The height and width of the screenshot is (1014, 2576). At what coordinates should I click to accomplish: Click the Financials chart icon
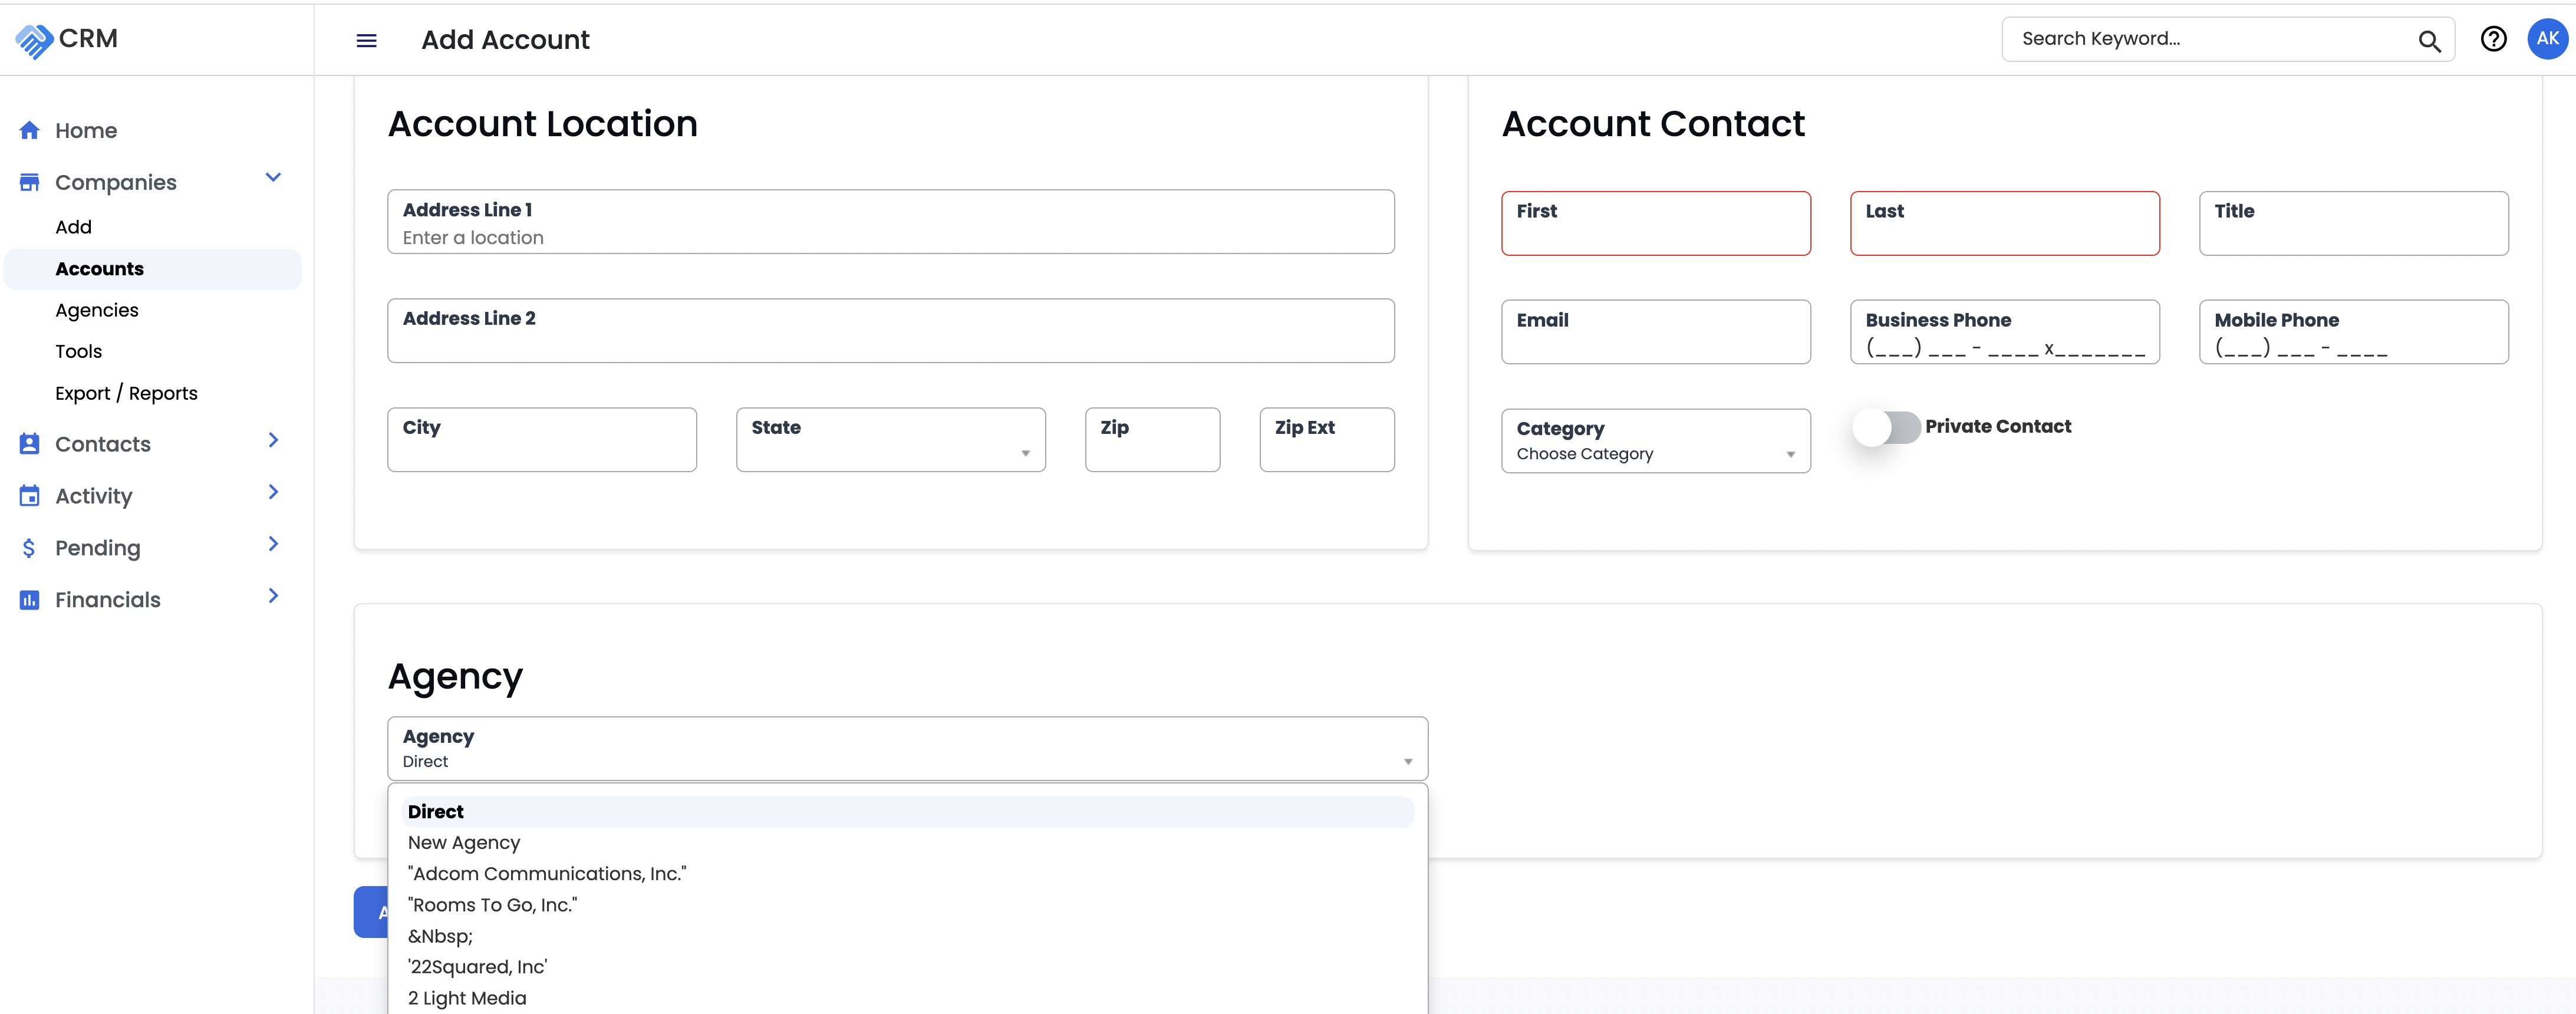(x=30, y=600)
